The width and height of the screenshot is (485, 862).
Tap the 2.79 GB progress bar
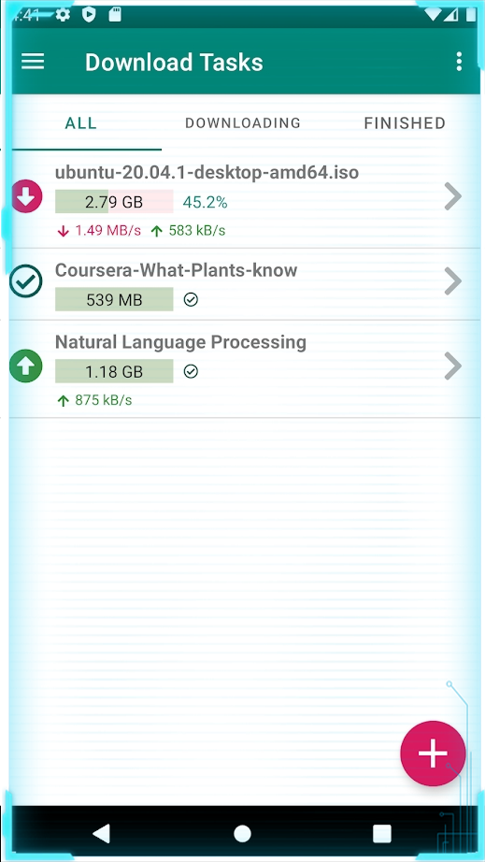click(x=114, y=202)
